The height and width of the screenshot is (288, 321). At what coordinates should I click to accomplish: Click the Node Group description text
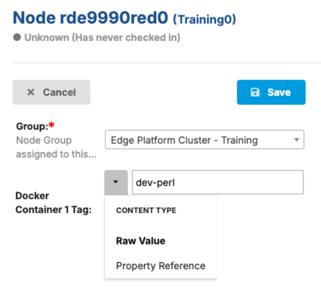[x=56, y=147]
